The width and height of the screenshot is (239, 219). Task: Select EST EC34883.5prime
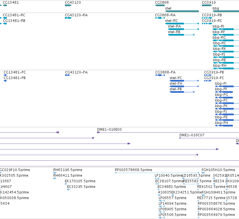pyautogui.click(x=172, y=187)
